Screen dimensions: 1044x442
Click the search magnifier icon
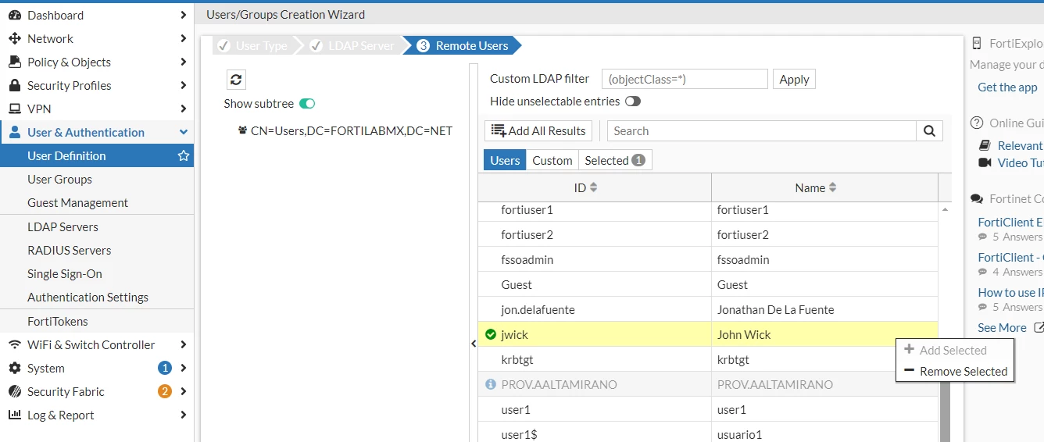(929, 131)
